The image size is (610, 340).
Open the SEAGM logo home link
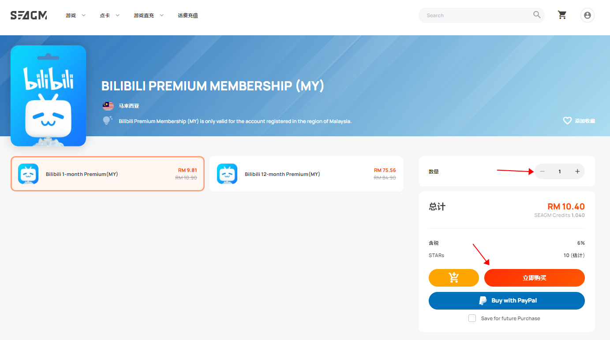pos(29,15)
